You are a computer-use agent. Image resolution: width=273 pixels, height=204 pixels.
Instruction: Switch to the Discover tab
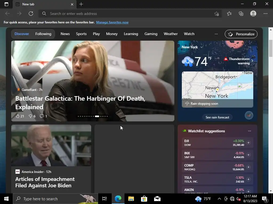click(22, 34)
